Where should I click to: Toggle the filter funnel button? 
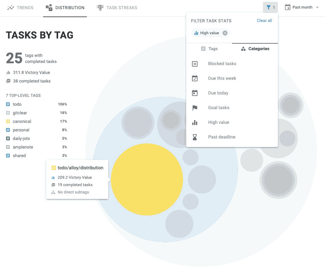click(270, 7)
